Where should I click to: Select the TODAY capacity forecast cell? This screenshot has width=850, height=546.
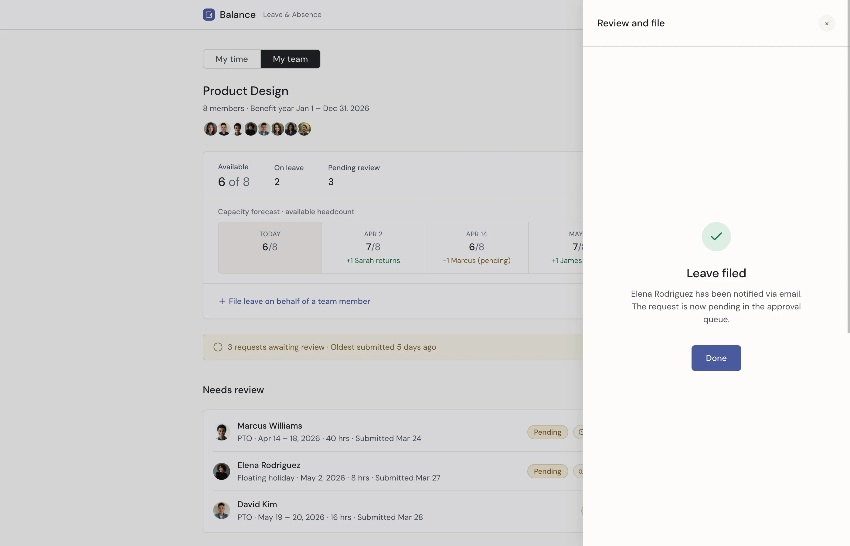270,248
